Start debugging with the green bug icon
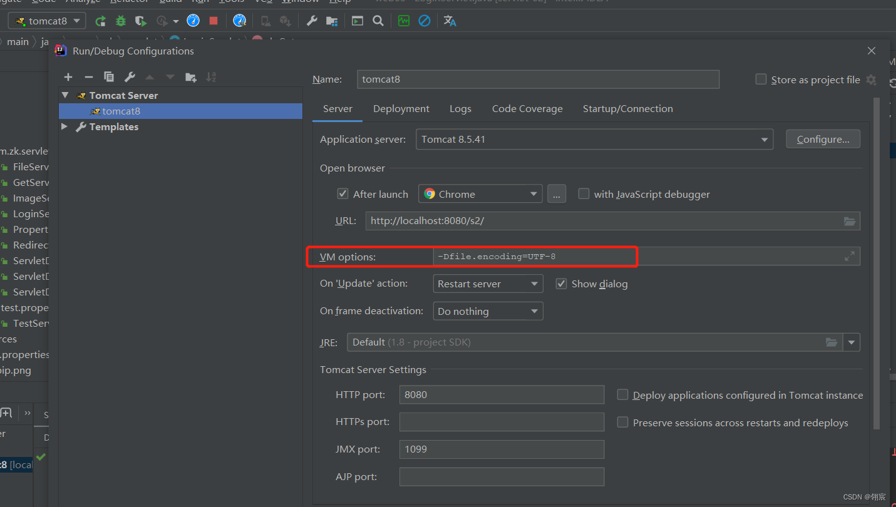The width and height of the screenshot is (896, 507). point(121,21)
